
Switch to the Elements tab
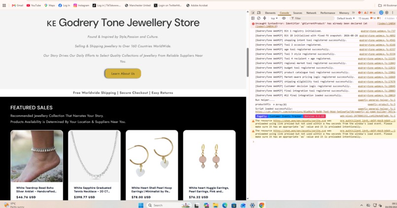[x=270, y=13]
